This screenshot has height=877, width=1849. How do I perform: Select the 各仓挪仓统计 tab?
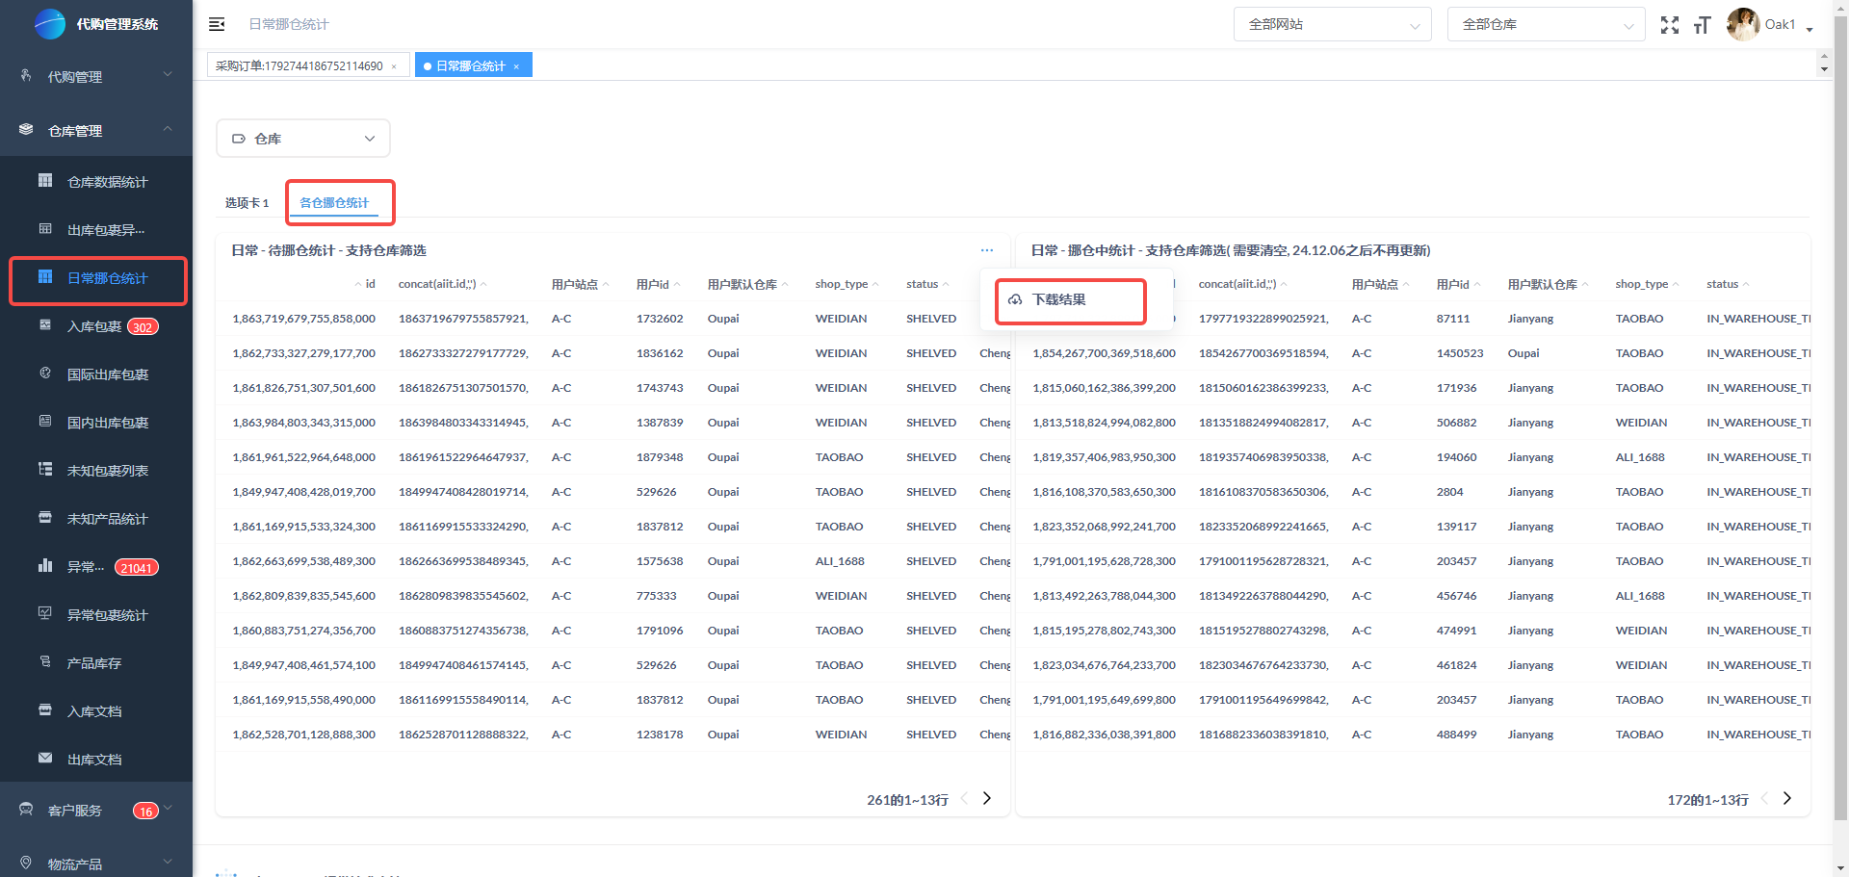(334, 203)
